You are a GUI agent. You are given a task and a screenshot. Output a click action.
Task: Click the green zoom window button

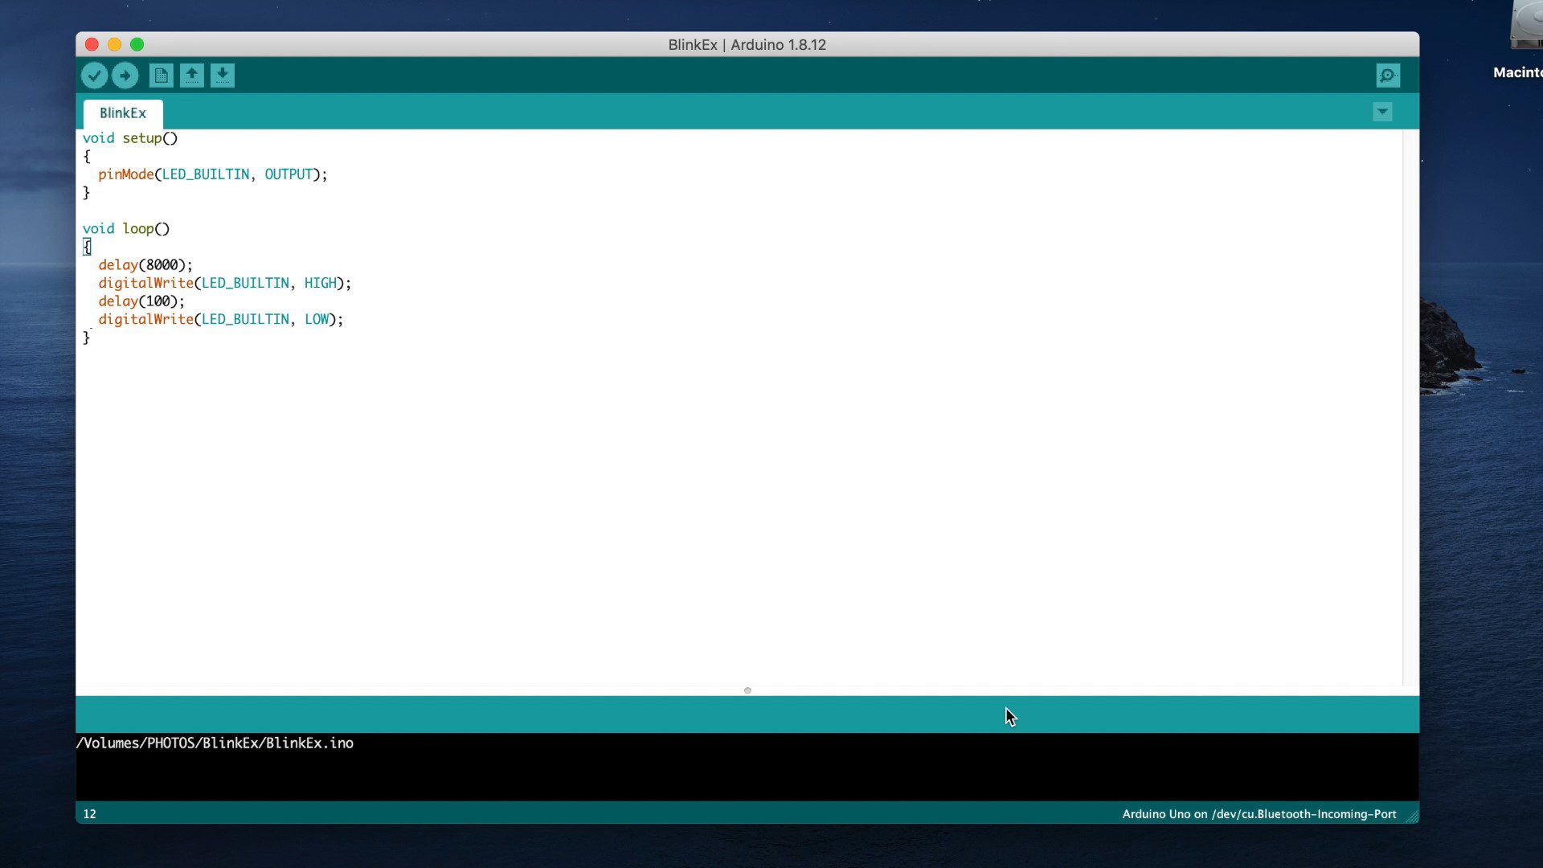click(137, 45)
